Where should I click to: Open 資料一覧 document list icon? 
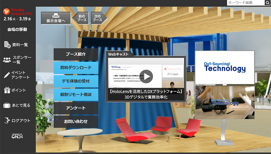click(x=7, y=44)
